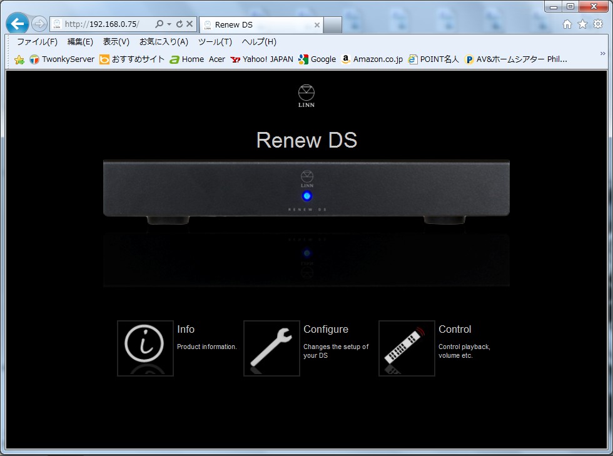This screenshot has height=456, width=613.
Task: Open the POINT名人 bookmark
Action: click(x=433, y=59)
